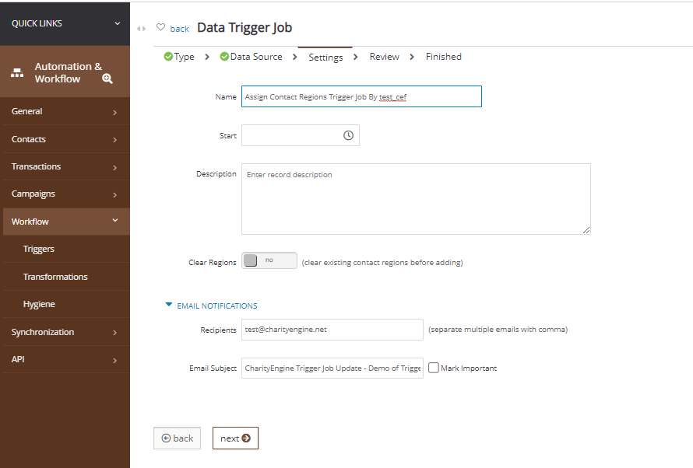This screenshot has width=693, height=468.
Task: Expand the Transactions menu section
Action: [x=66, y=166]
